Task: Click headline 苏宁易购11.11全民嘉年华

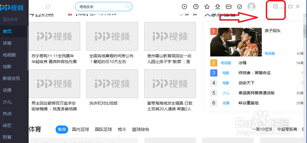Action: pos(54,59)
